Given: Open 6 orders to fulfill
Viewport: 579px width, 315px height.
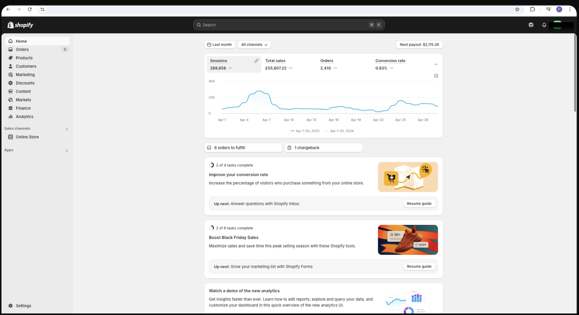Looking at the screenshot, I should pyautogui.click(x=243, y=148).
